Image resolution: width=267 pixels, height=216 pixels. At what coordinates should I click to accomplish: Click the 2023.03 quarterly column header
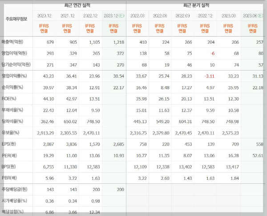tap(229, 16)
